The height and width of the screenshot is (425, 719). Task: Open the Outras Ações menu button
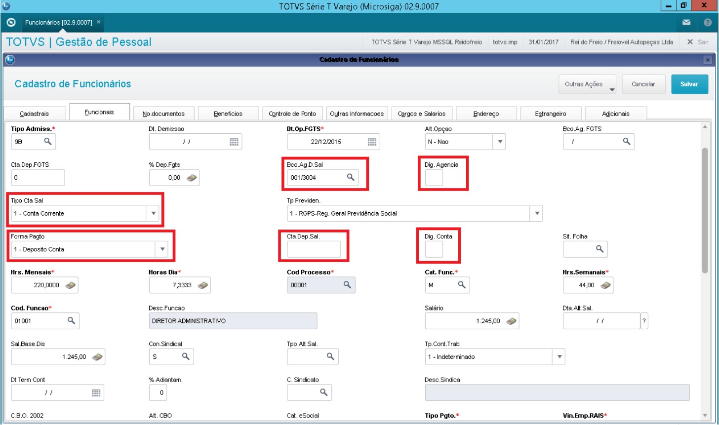pos(587,84)
